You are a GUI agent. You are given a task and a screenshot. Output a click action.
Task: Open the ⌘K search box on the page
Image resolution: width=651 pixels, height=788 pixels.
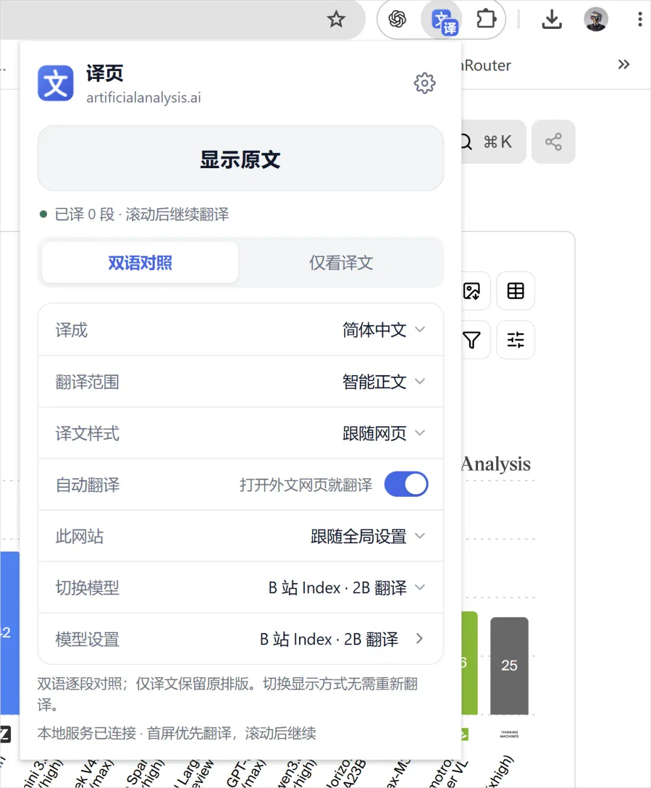click(493, 142)
